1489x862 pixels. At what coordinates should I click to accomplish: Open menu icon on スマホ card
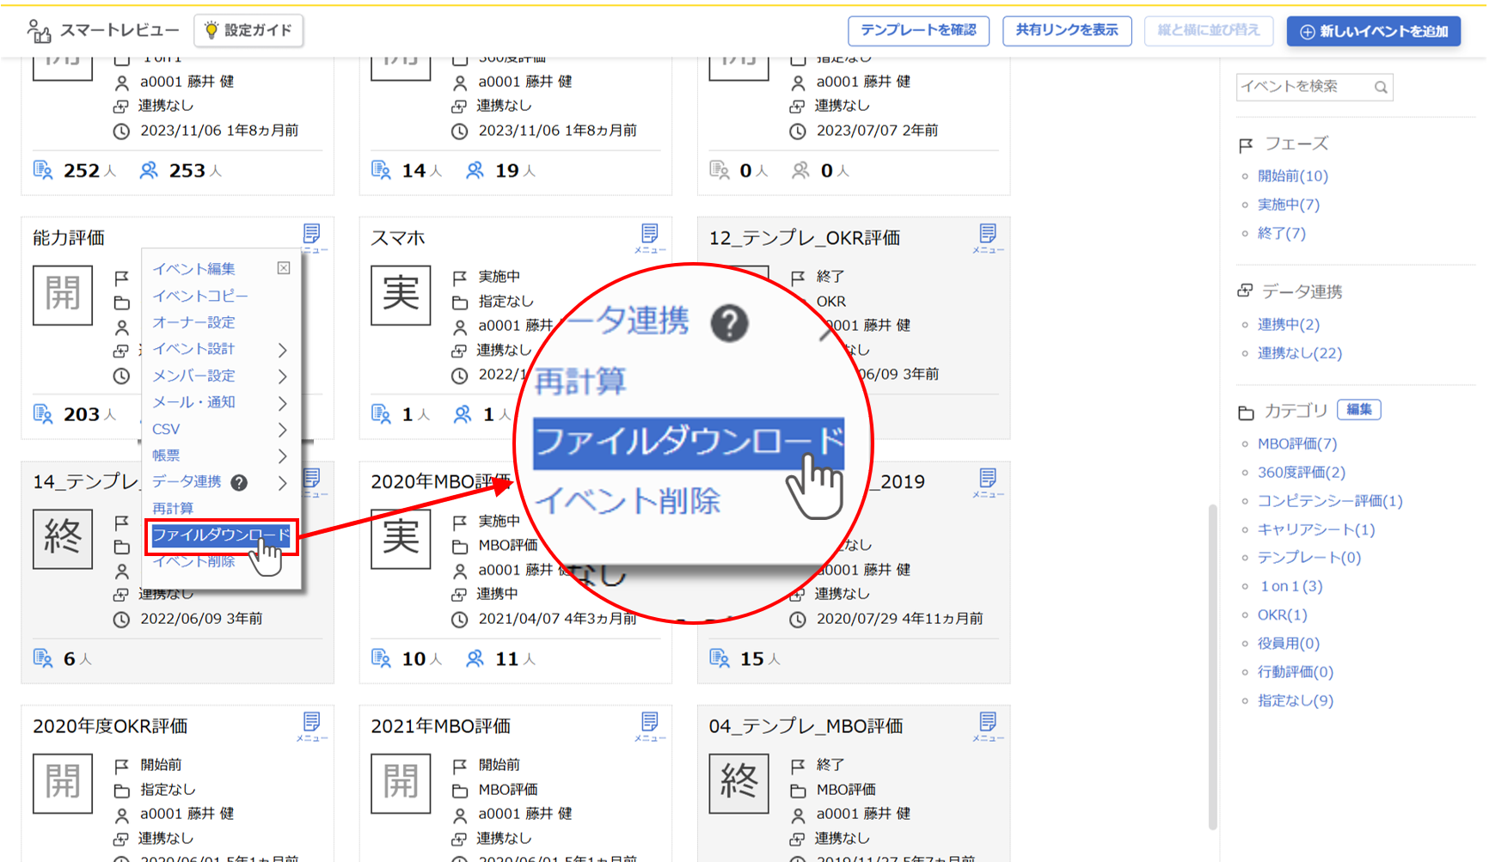coord(649,237)
